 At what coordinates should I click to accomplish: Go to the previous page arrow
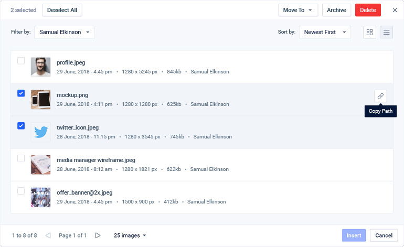point(48,235)
